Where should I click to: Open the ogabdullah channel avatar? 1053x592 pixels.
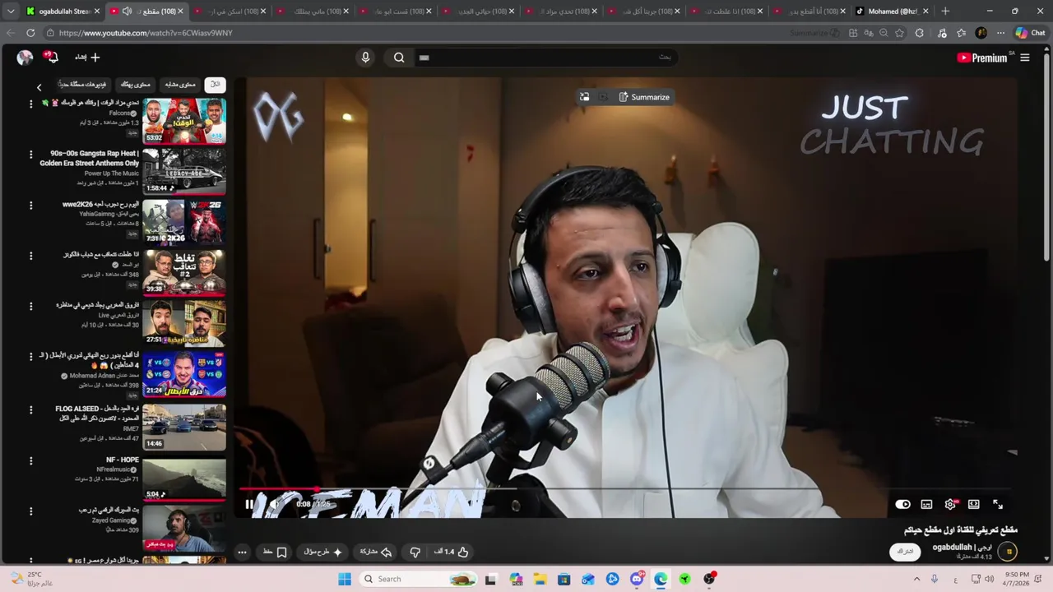tap(1009, 552)
